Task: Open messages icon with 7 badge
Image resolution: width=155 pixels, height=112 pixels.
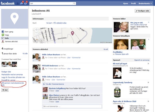Action: [22, 3]
